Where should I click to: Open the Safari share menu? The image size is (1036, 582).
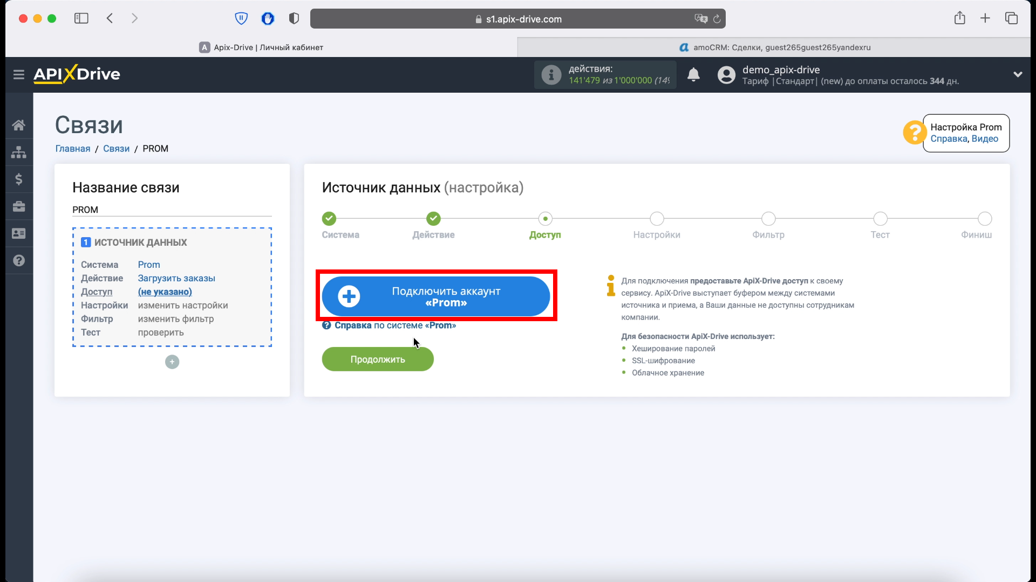coord(959,18)
